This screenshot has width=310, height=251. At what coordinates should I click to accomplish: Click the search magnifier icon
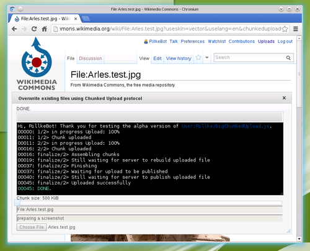pyautogui.click(x=288, y=58)
